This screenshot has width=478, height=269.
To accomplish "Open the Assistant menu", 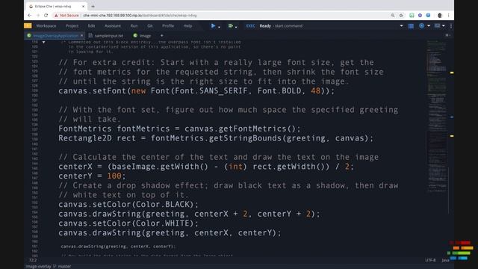I will tap(113, 26).
